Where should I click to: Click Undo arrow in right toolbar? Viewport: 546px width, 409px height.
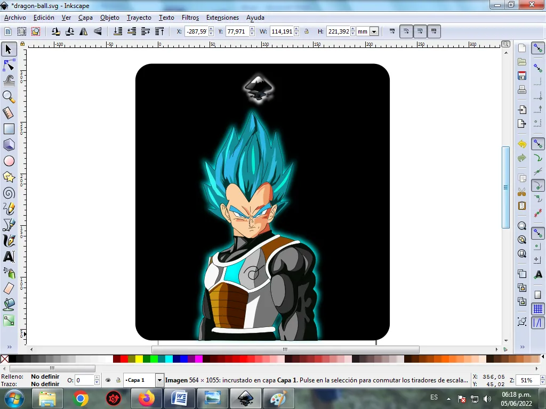[521, 144]
